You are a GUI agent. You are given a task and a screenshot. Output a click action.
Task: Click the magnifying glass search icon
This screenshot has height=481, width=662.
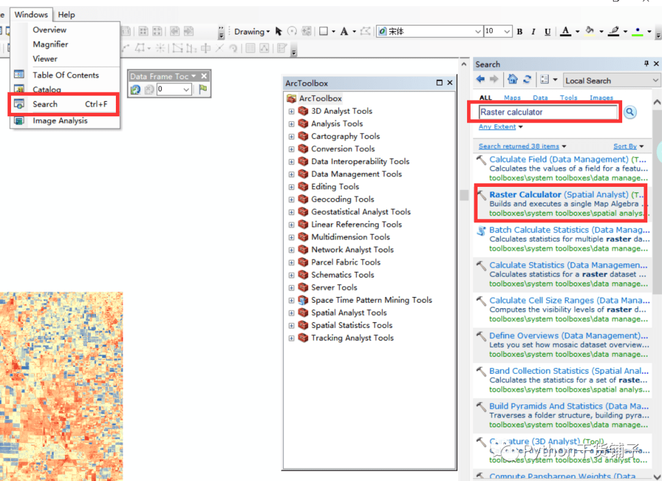pos(630,112)
